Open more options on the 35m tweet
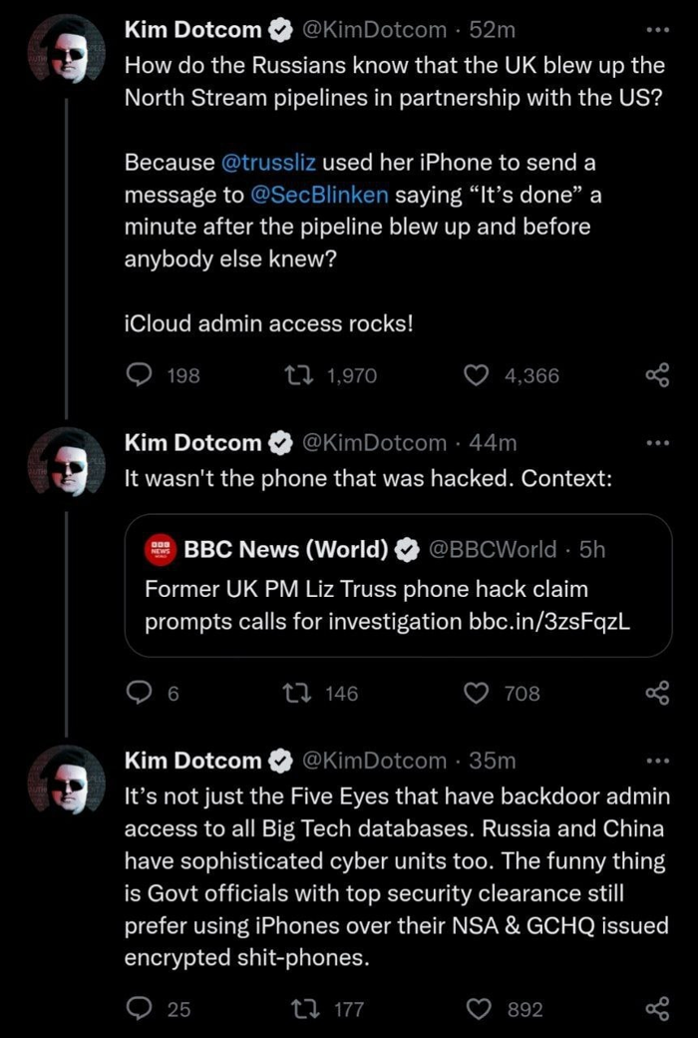Image resolution: width=698 pixels, height=1038 pixels. point(656,761)
